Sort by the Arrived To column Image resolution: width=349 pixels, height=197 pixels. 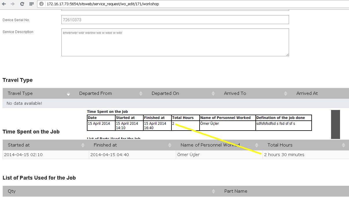point(255,93)
